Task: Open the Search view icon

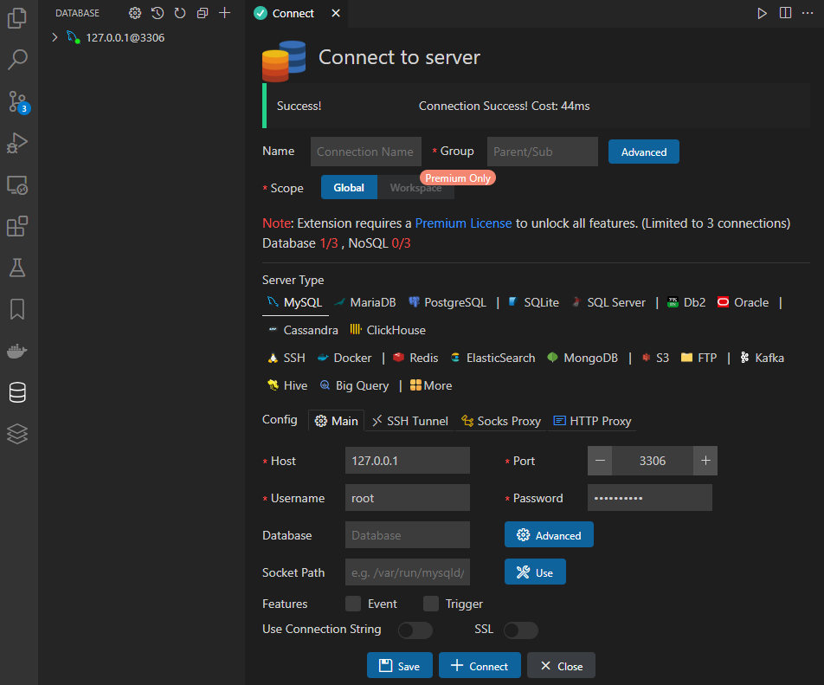Action: click(x=17, y=60)
